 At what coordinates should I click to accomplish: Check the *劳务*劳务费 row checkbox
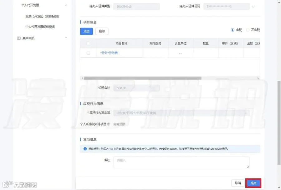click(x=88, y=53)
